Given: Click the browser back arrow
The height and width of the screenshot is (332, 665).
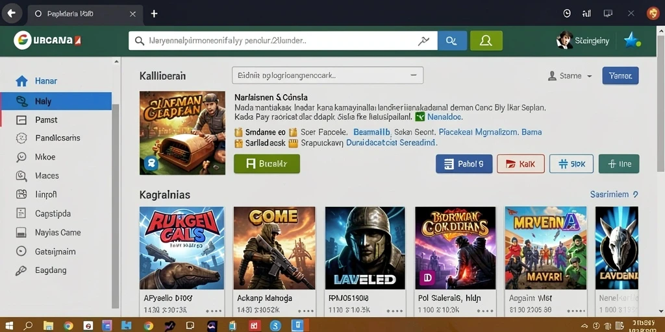Looking at the screenshot, I should click(12, 14).
